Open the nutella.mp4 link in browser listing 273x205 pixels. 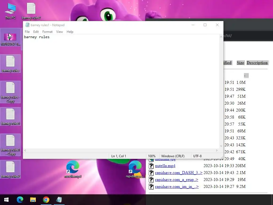point(165,166)
